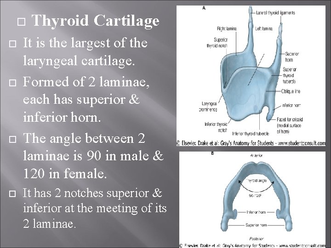Click the 'Superior horn' label in figure B

pyautogui.click(x=256, y=225)
